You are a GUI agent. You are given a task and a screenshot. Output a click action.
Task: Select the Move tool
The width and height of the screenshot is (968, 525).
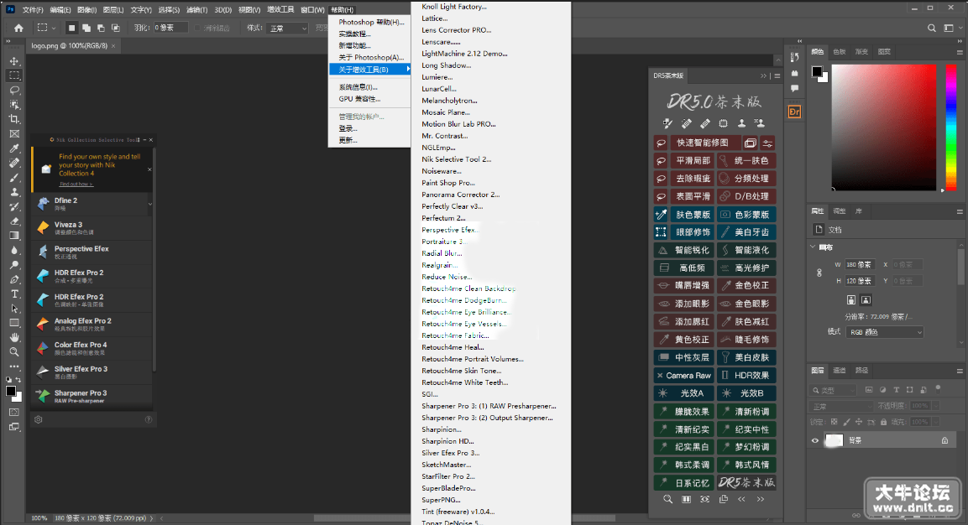pyautogui.click(x=13, y=61)
